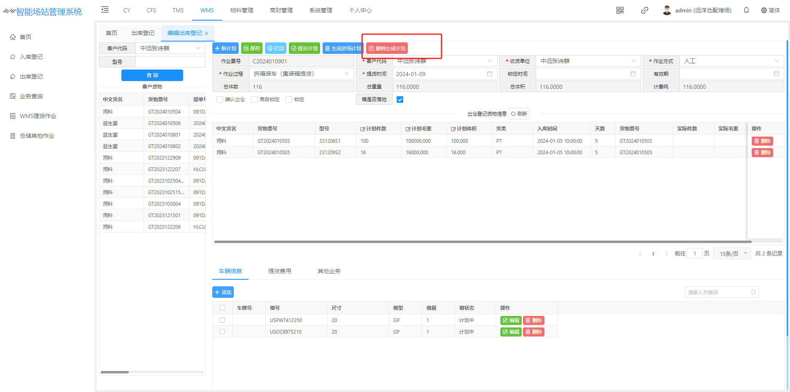Click the blue 查询 button
The image size is (790, 392).
(152, 75)
